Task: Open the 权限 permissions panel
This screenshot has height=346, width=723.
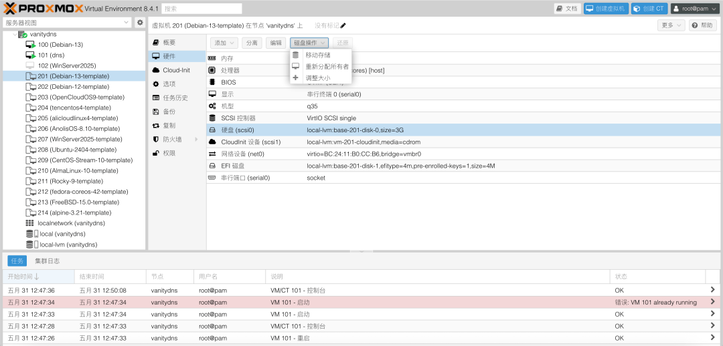Action: 177,153
